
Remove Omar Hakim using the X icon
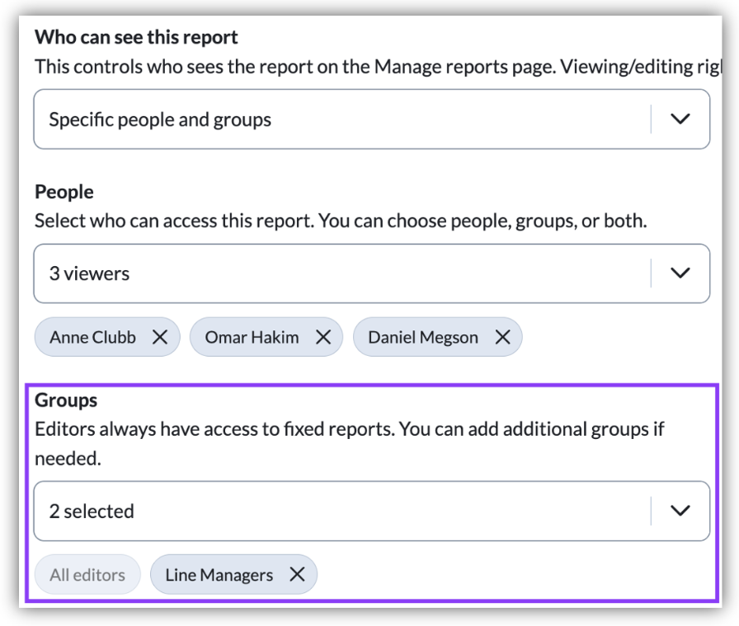click(x=323, y=338)
